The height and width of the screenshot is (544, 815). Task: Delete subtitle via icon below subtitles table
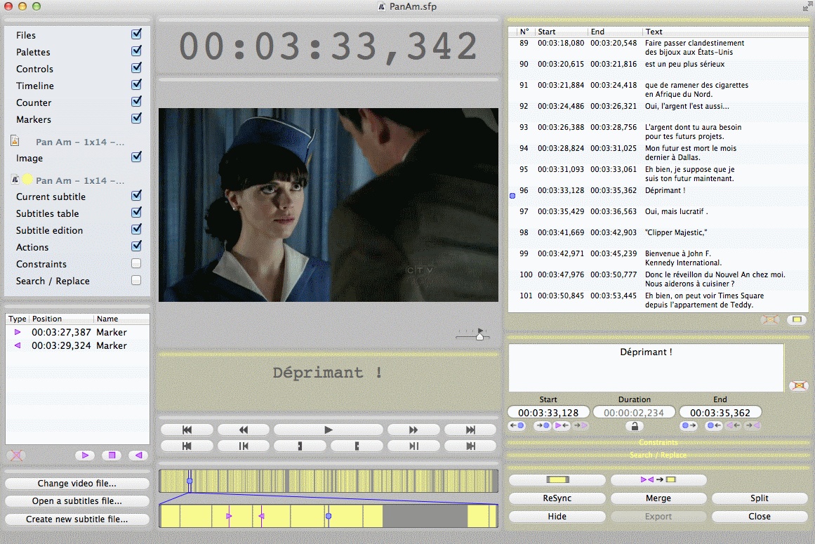(x=770, y=319)
